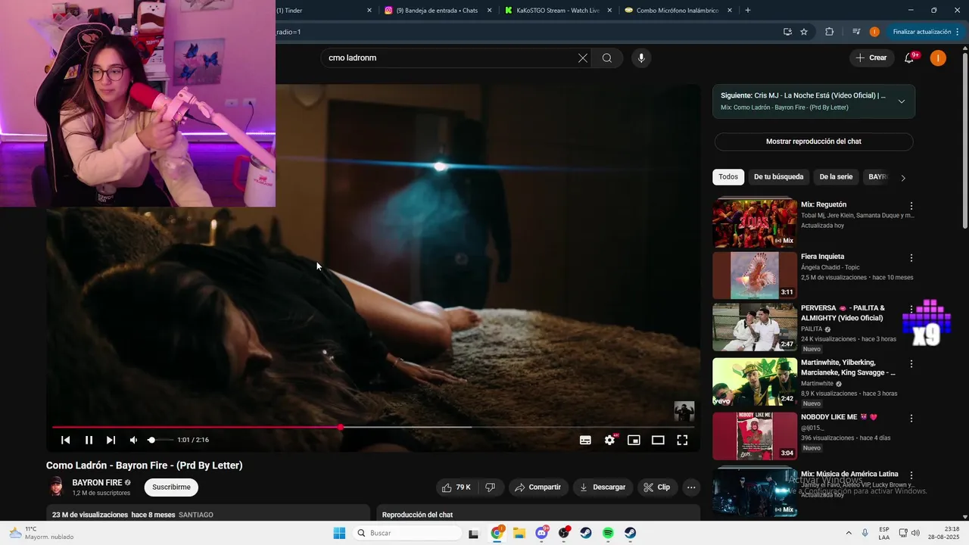Enable the miniplayer
This screenshot has height=545, width=969.
pos(634,440)
